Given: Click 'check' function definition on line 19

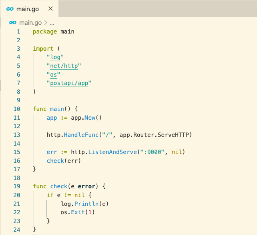Looking at the screenshot, I should point(59,186).
